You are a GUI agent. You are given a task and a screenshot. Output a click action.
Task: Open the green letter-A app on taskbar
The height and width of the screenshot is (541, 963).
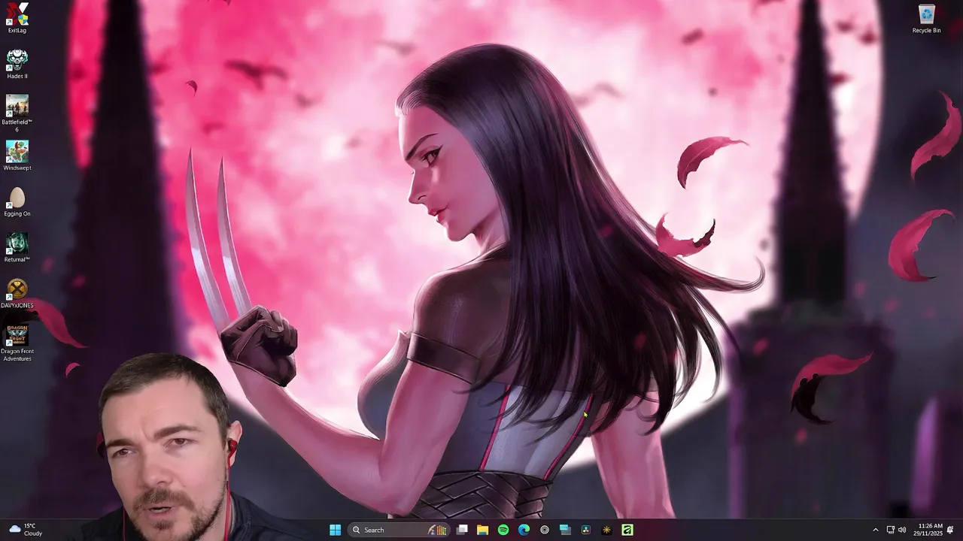click(627, 530)
